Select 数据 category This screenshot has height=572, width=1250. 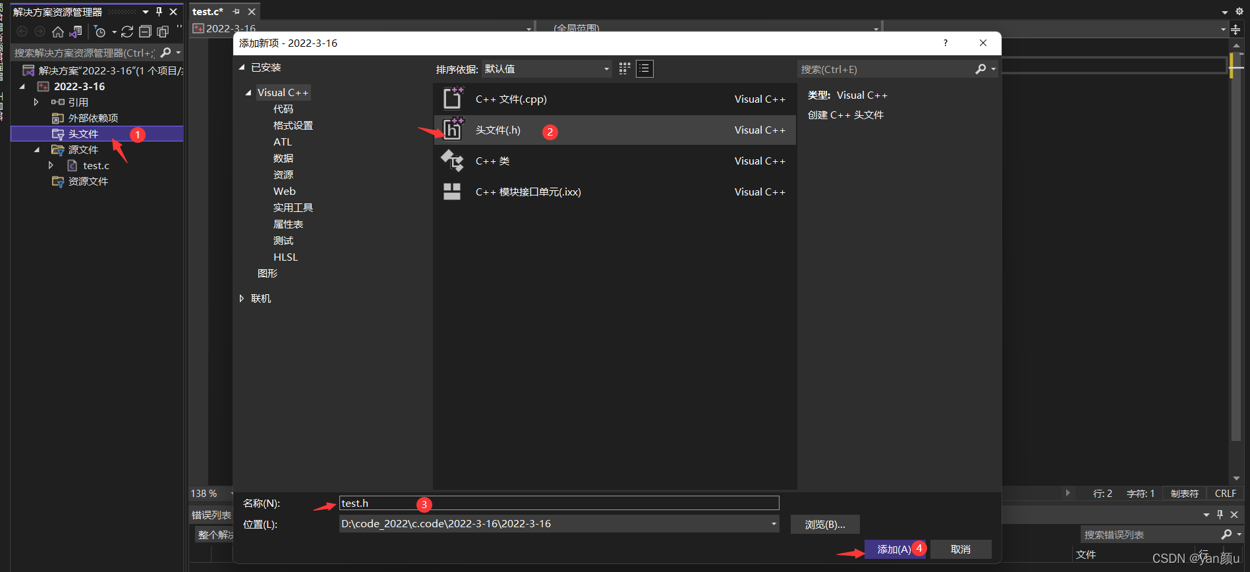283,159
